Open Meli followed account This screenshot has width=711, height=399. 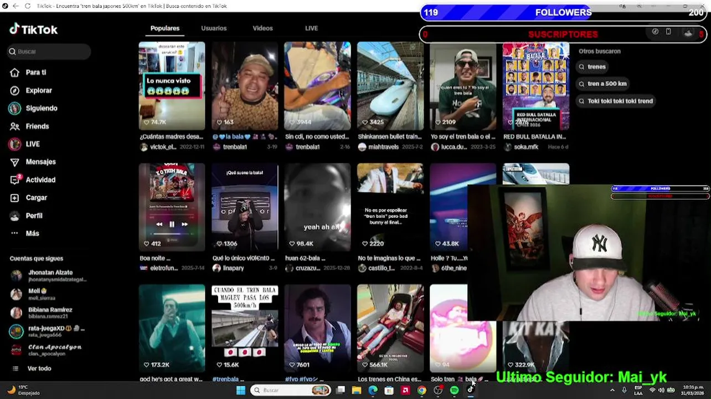pyautogui.click(x=32, y=294)
